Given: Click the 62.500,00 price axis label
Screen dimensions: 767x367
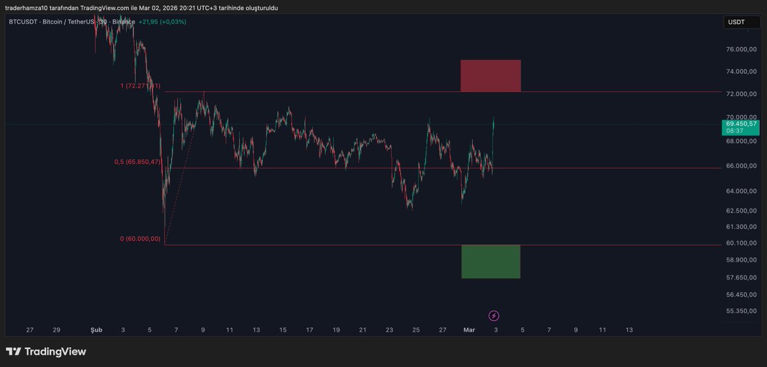Looking at the screenshot, I should [x=742, y=211].
